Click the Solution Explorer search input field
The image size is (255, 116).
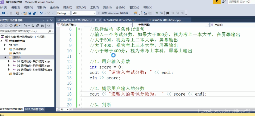24,31
